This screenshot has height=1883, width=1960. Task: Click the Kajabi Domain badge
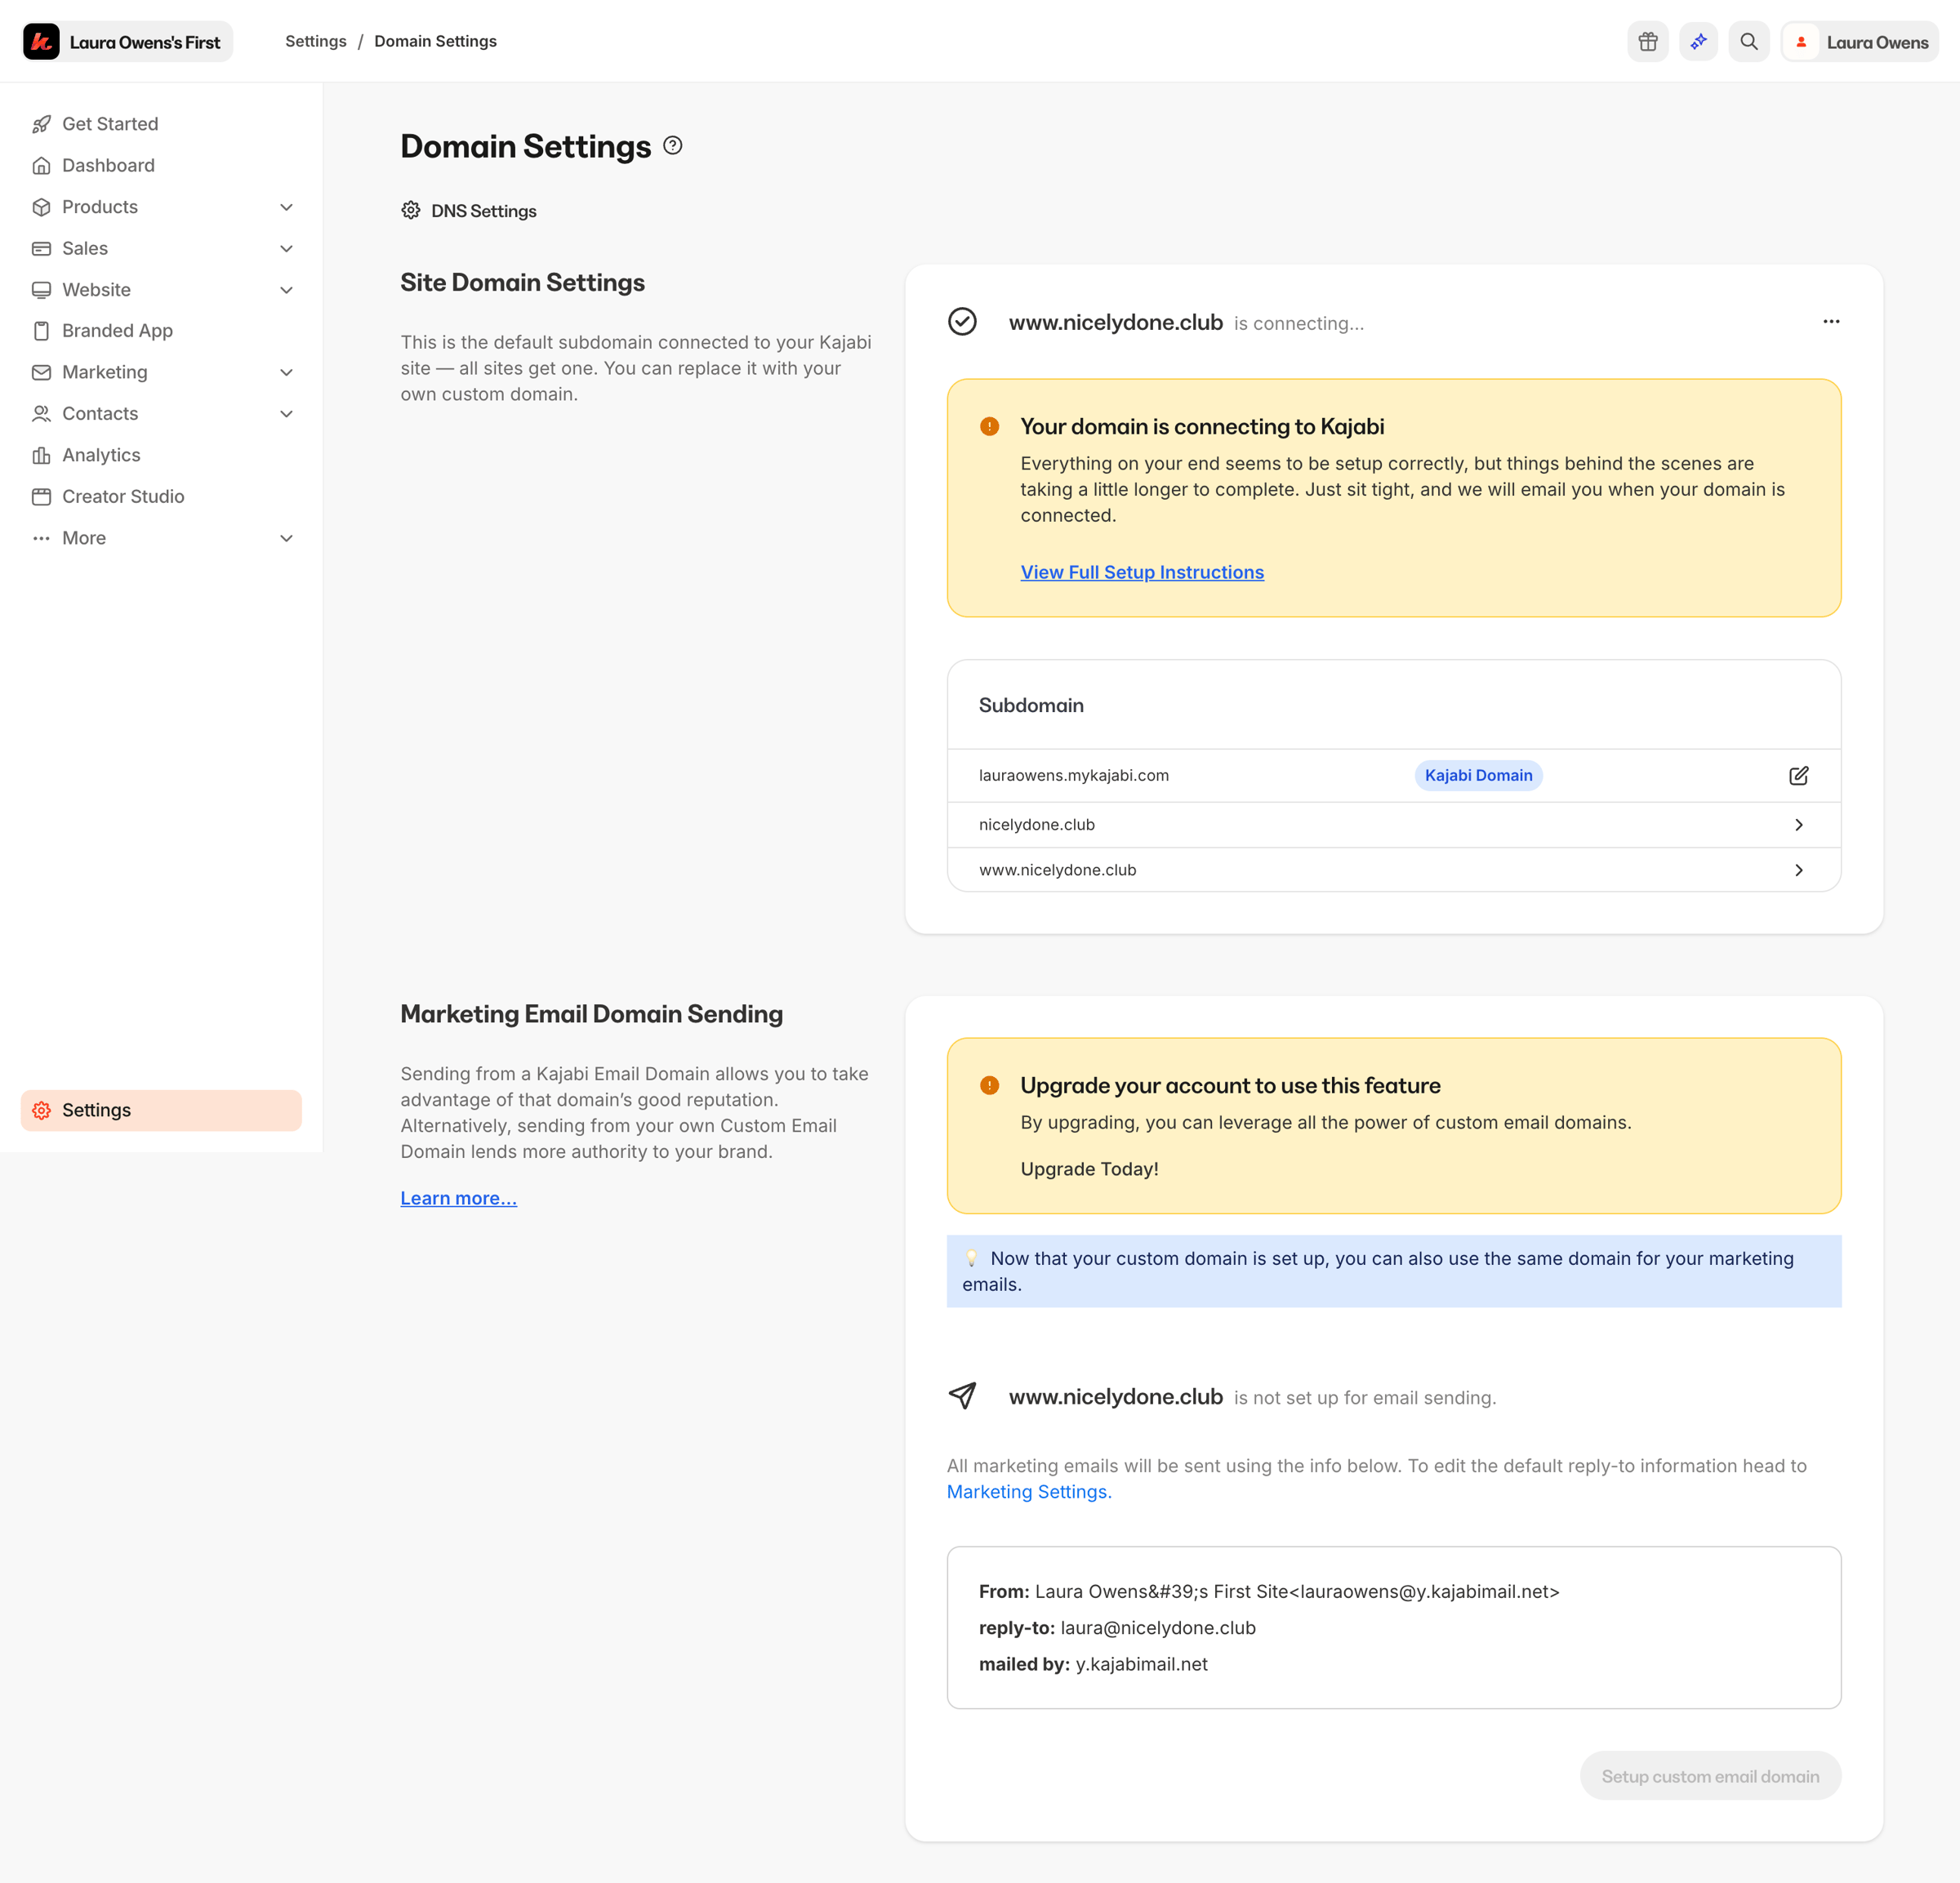click(1478, 776)
